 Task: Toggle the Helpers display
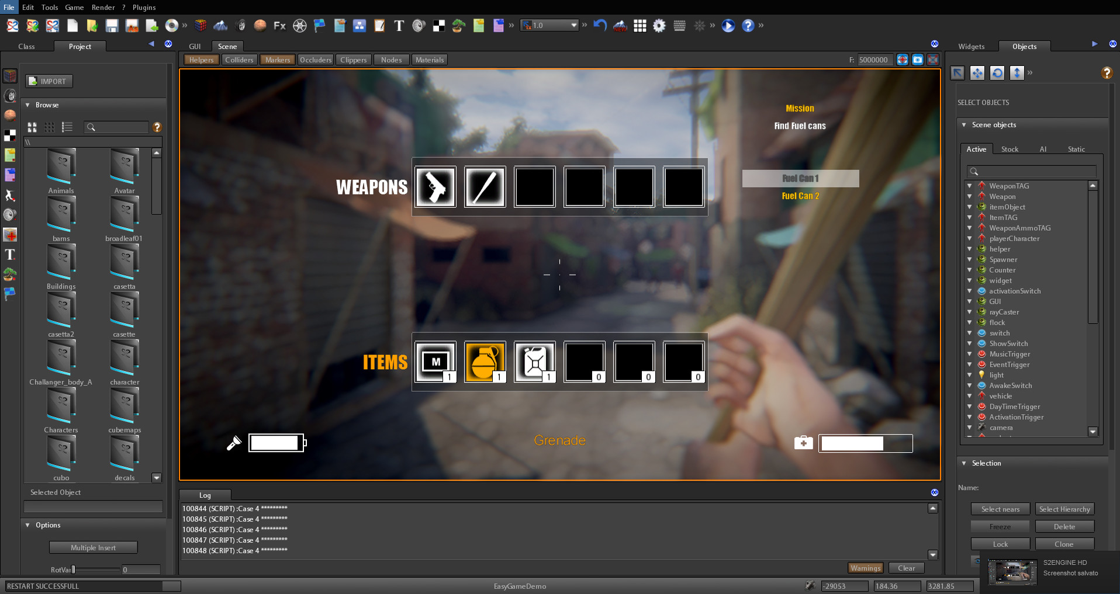coord(201,59)
